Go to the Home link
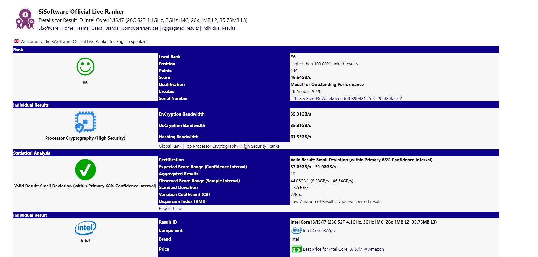Viewport: 538px width, 257px height. (67, 28)
